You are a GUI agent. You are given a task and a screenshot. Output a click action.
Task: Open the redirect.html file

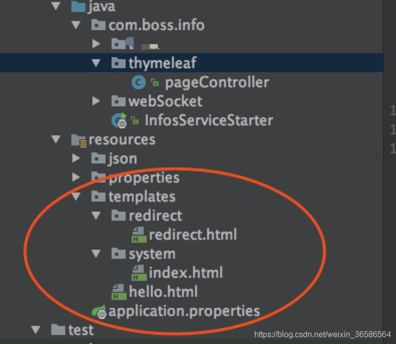click(x=193, y=235)
